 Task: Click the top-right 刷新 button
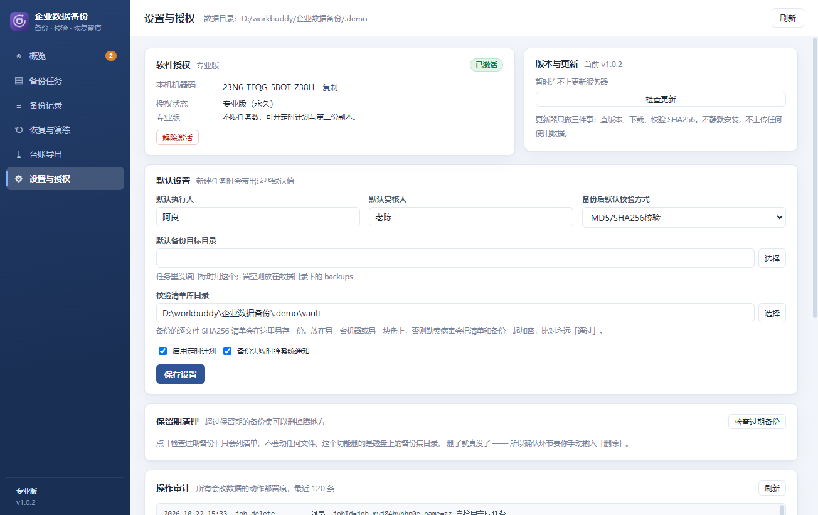point(788,18)
